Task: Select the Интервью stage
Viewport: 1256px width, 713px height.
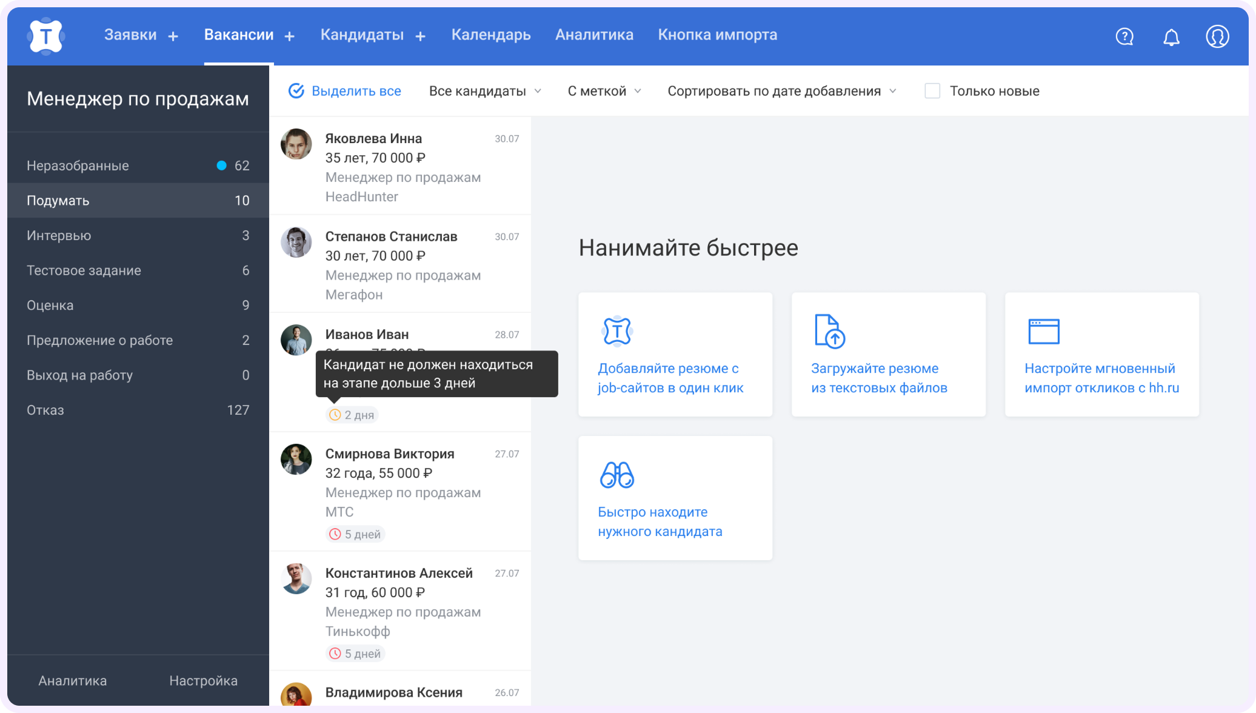Action: pyautogui.click(x=138, y=235)
